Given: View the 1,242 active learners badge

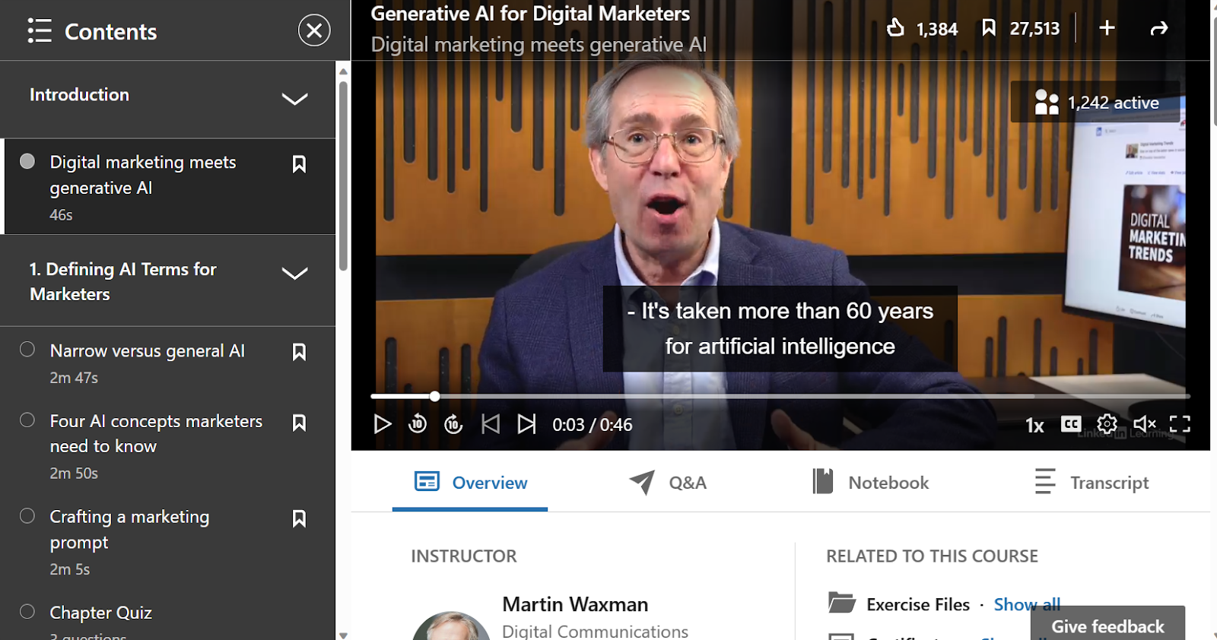Looking at the screenshot, I should coord(1096,102).
